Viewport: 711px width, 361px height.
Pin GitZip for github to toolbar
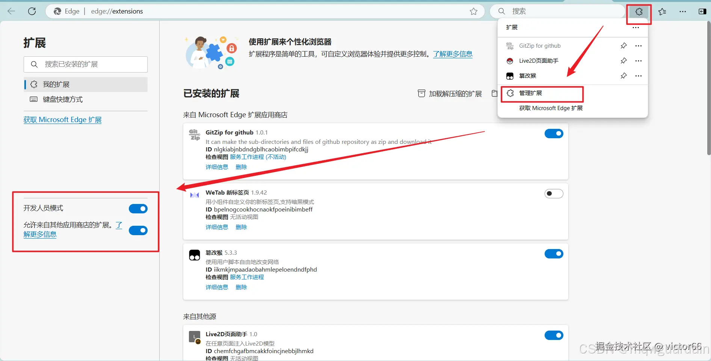[623, 46]
